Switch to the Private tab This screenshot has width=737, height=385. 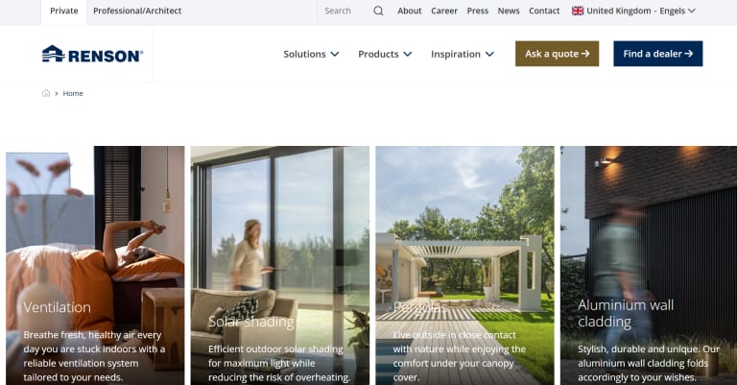[x=64, y=11]
